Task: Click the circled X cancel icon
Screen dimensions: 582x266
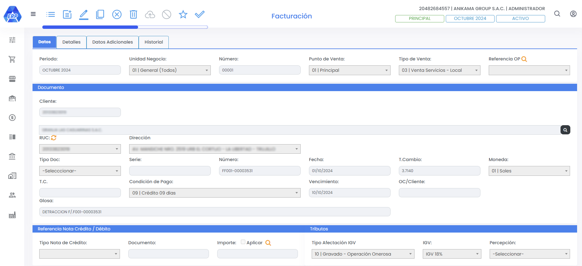Action: (117, 14)
